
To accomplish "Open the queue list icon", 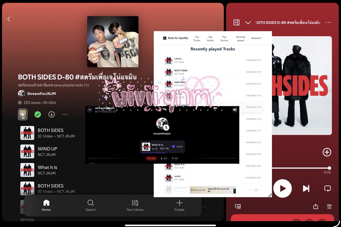I will [x=329, y=206].
